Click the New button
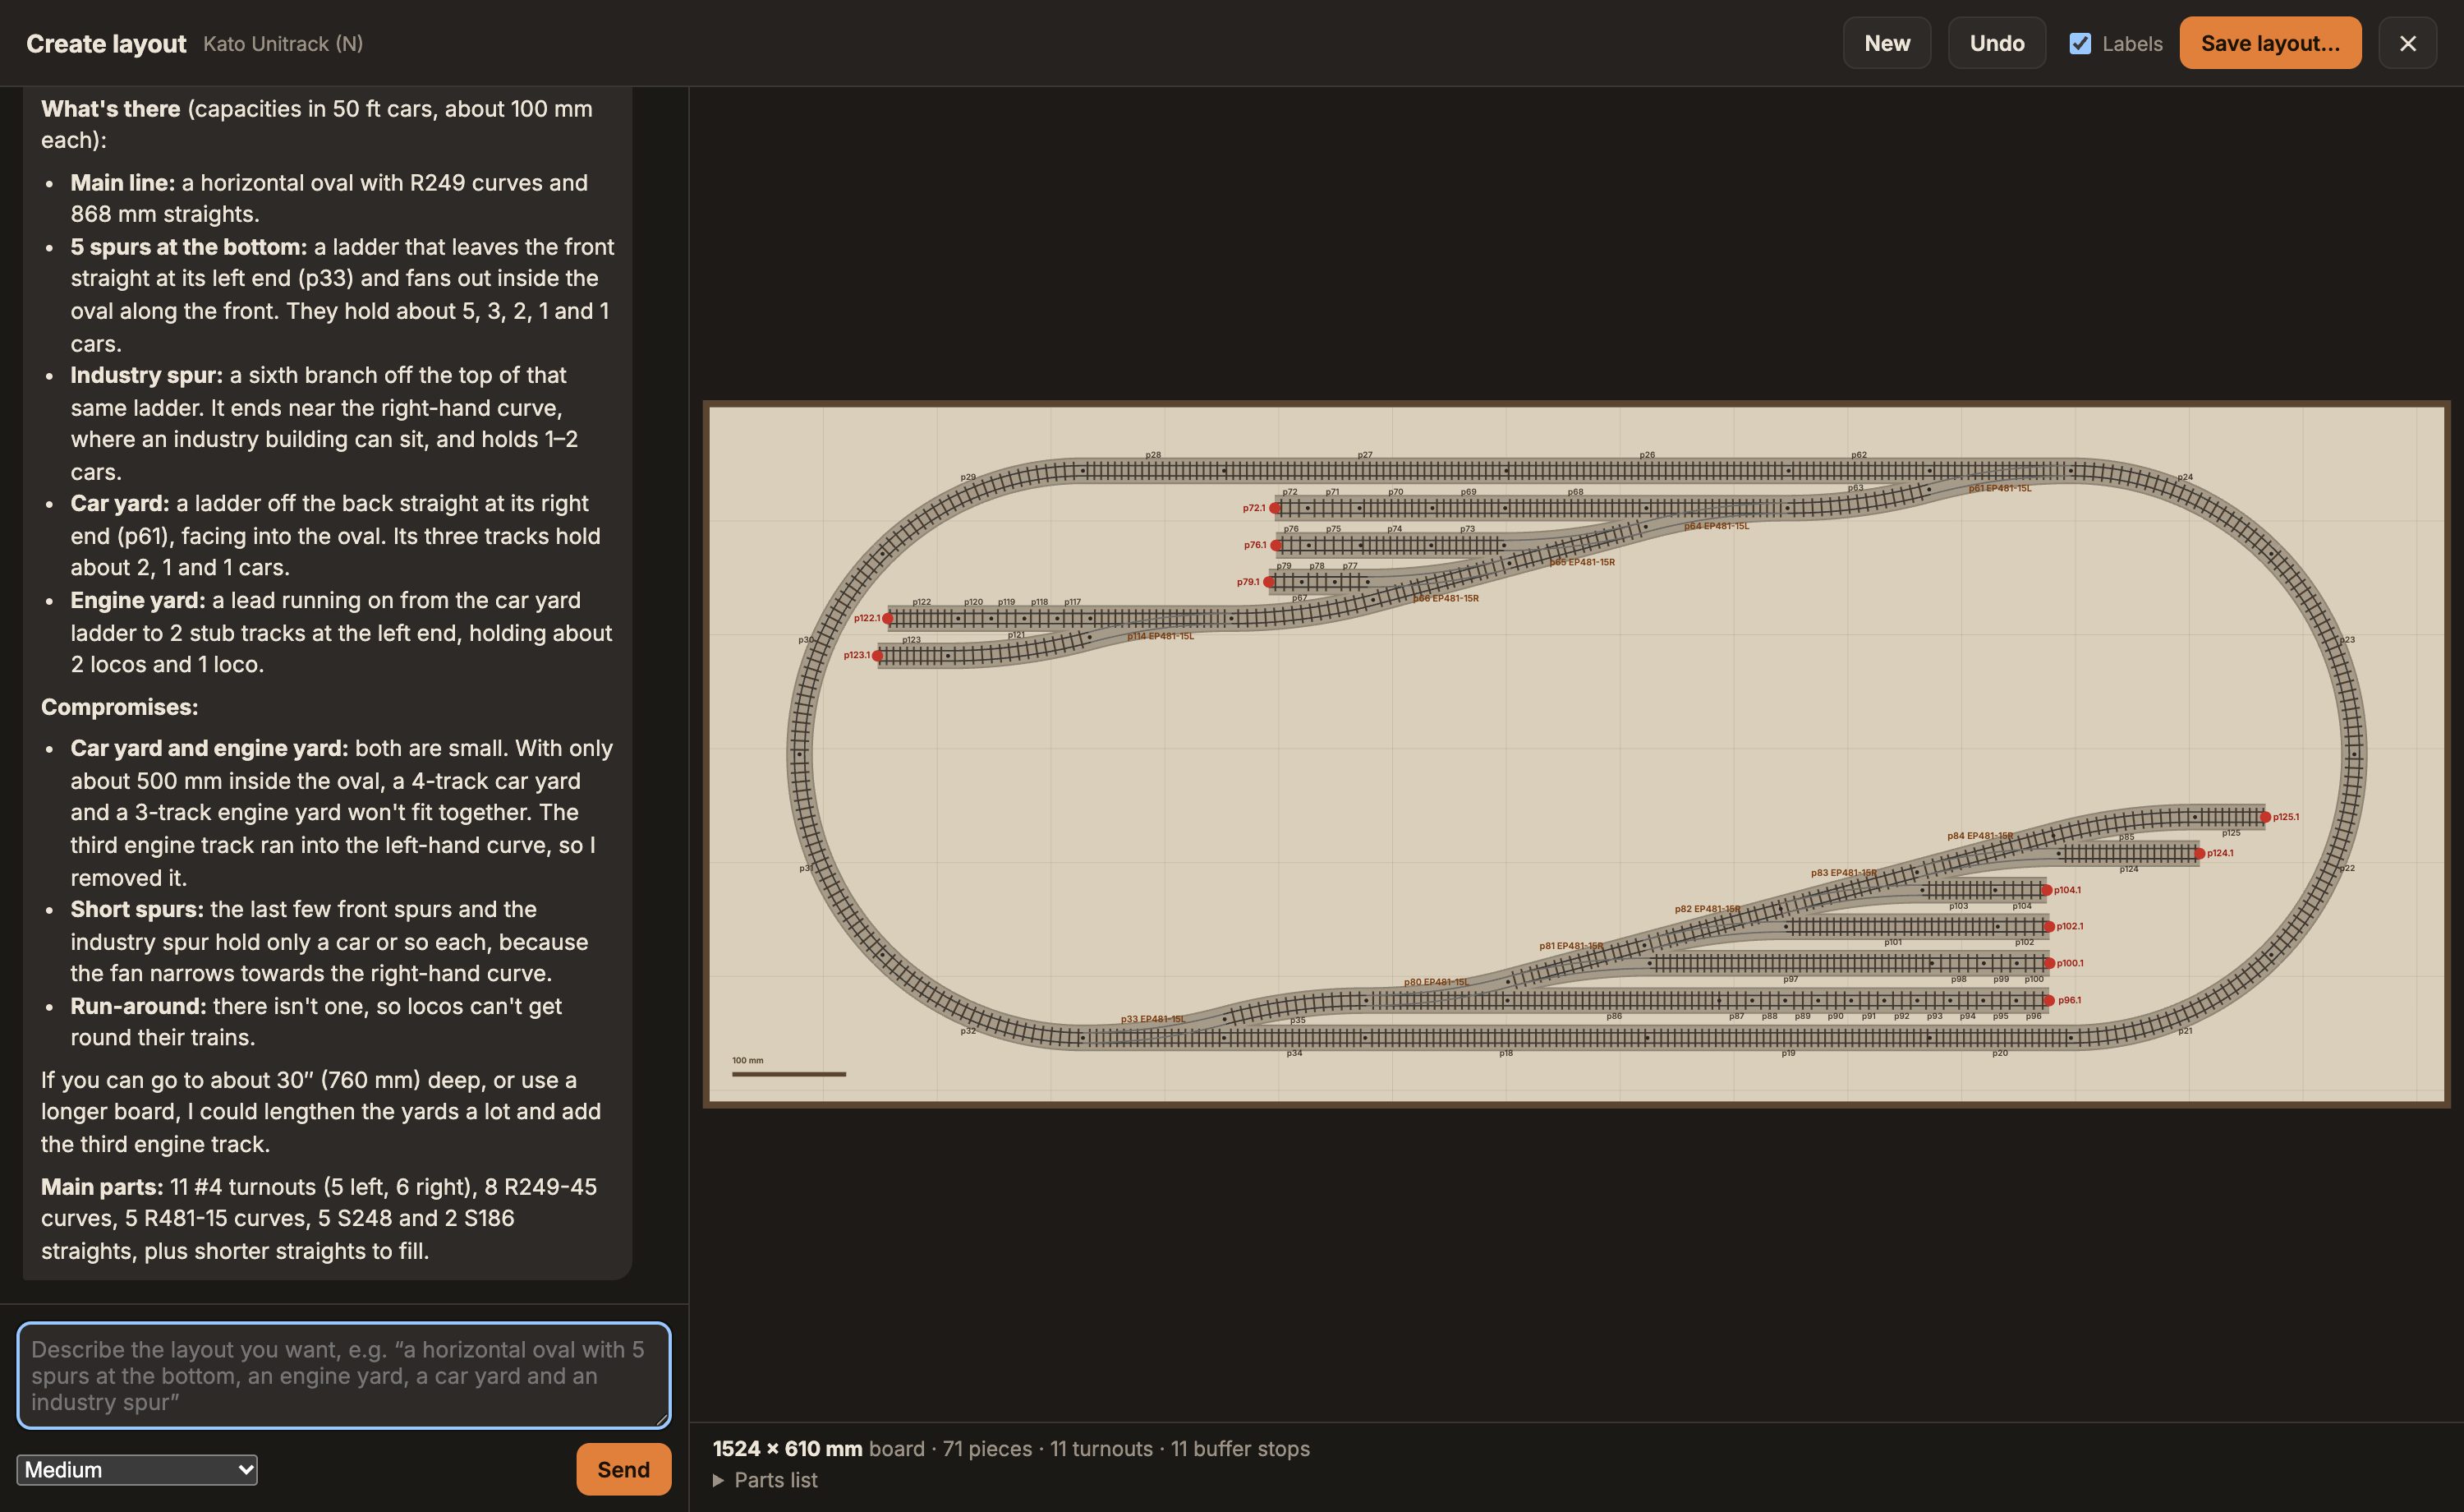The height and width of the screenshot is (1512, 2464). pyautogui.click(x=1887, y=43)
